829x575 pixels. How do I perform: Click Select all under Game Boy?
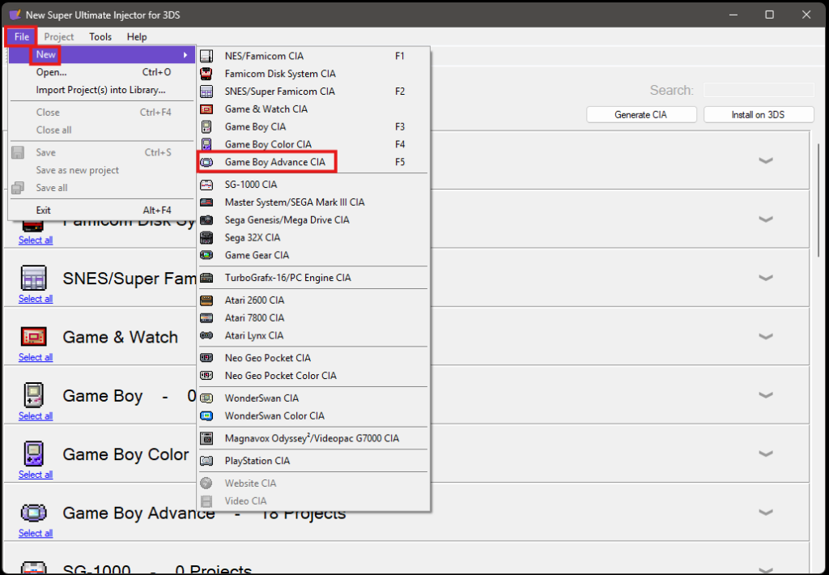[x=36, y=416]
